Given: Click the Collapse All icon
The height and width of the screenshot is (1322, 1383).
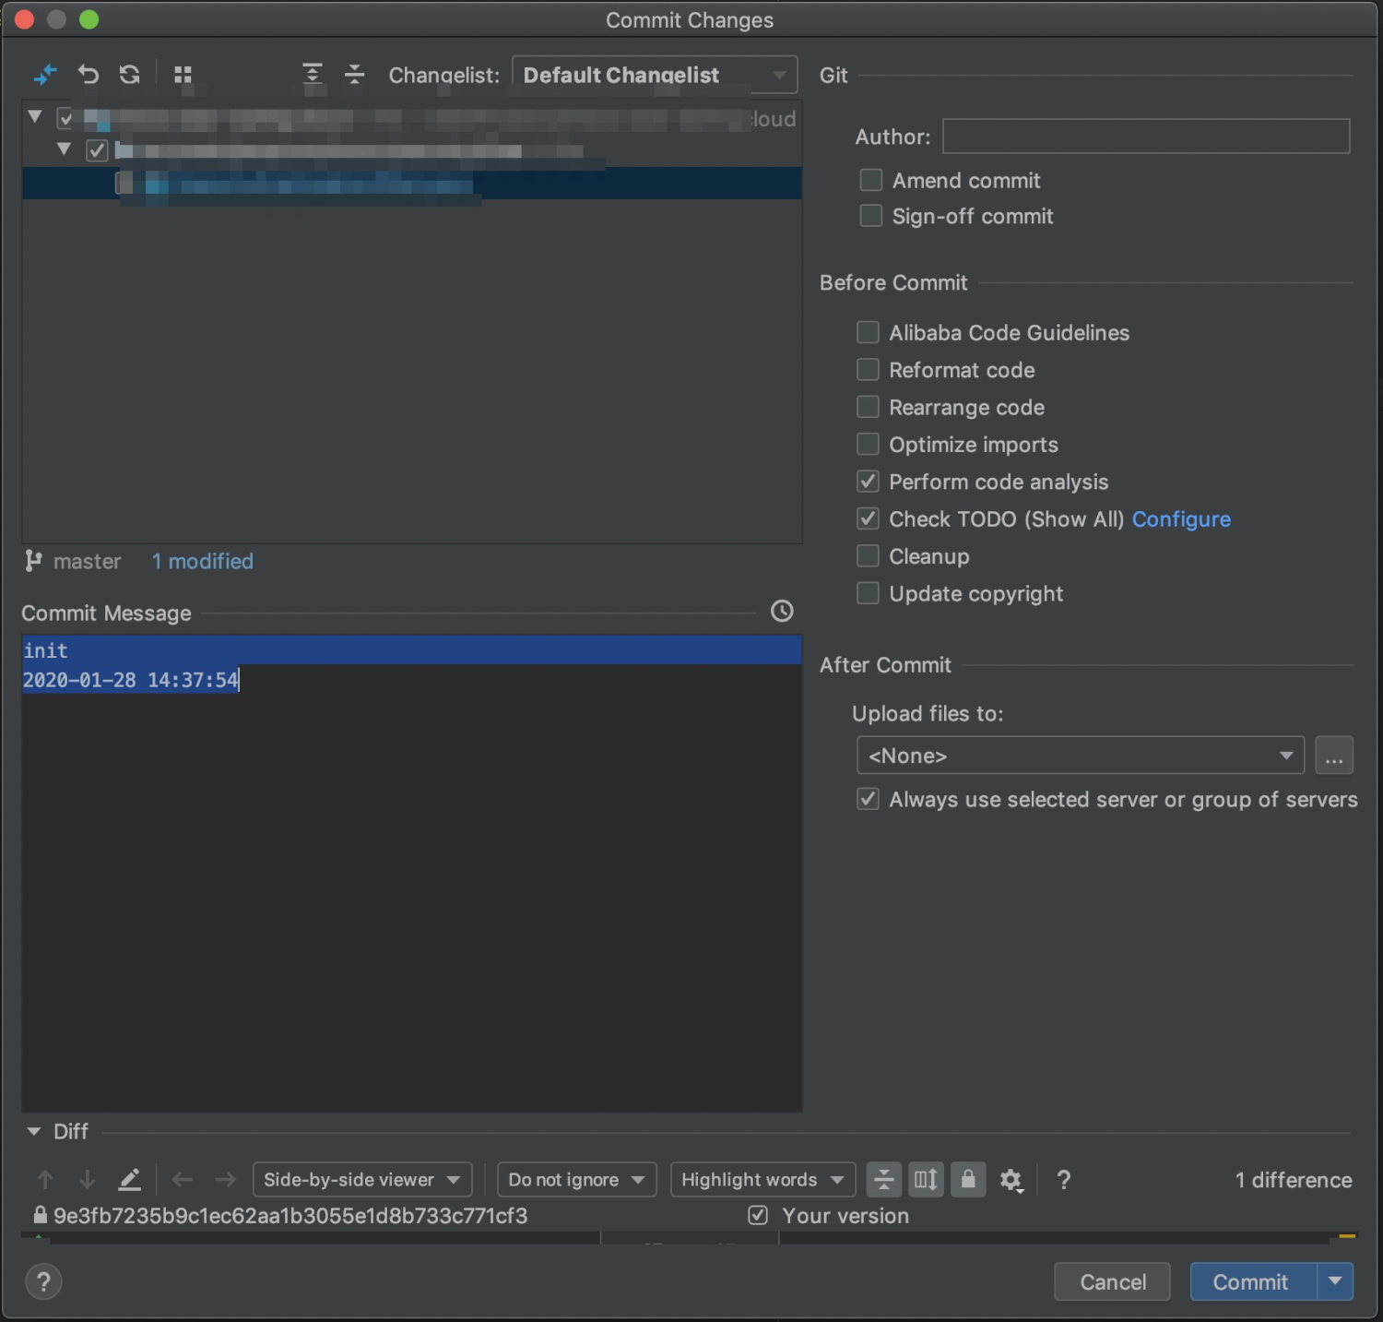Looking at the screenshot, I should coord(354,75).
